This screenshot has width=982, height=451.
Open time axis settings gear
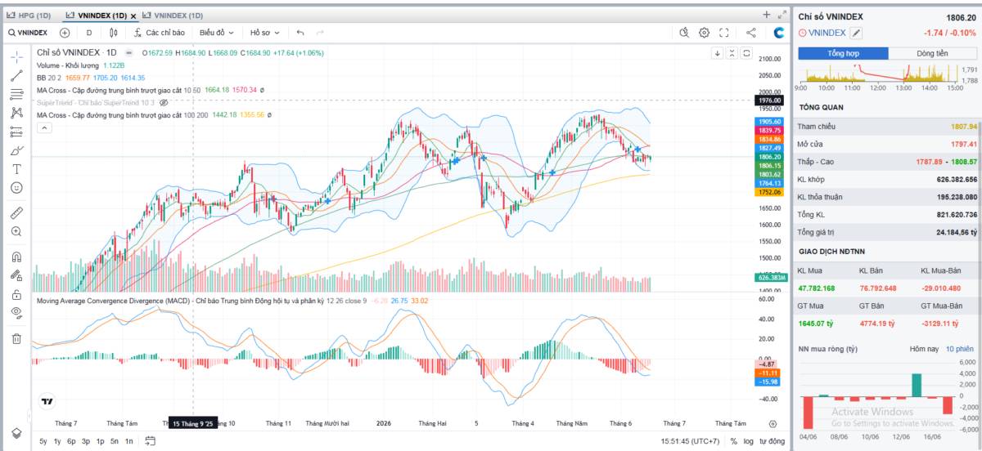point(773,424)
